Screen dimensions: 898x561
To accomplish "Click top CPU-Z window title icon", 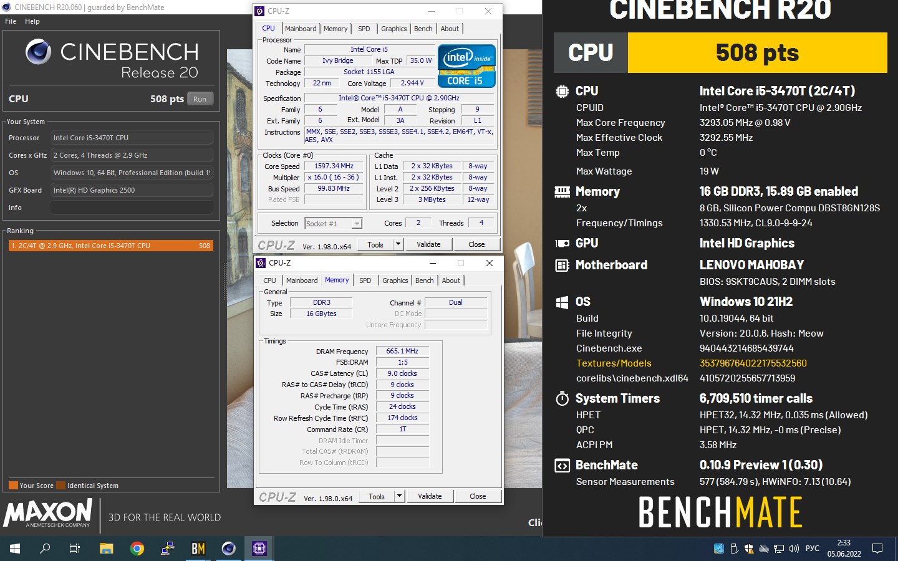I will [260, 11].
